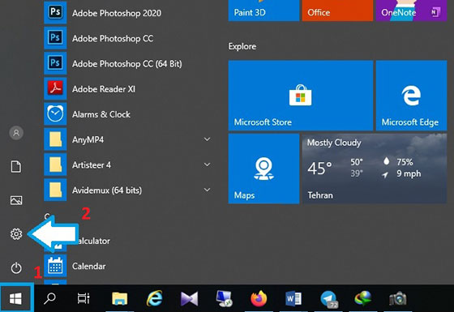Viewport: 454px width, 312px height.
Task: Open taskbar Search magnifier
Action: [x=49, y=298]
